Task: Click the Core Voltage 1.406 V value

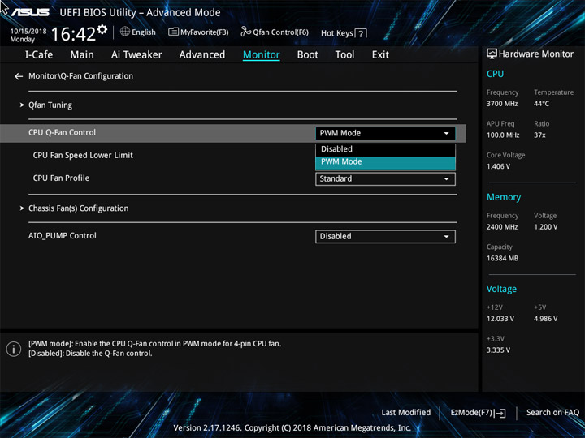Action: pyautogui.click(x=498, y=166)
